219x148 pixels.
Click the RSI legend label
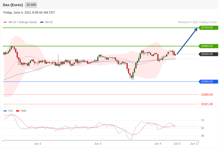point(11,111)
